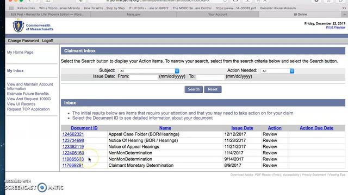Open the Privacy Statement footer link
The width and height of the screenshot is (348, 195).
[x=314, y=174]
